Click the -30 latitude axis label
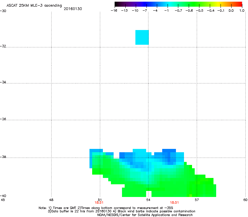The image size is (248, 217). click(3, 11)
